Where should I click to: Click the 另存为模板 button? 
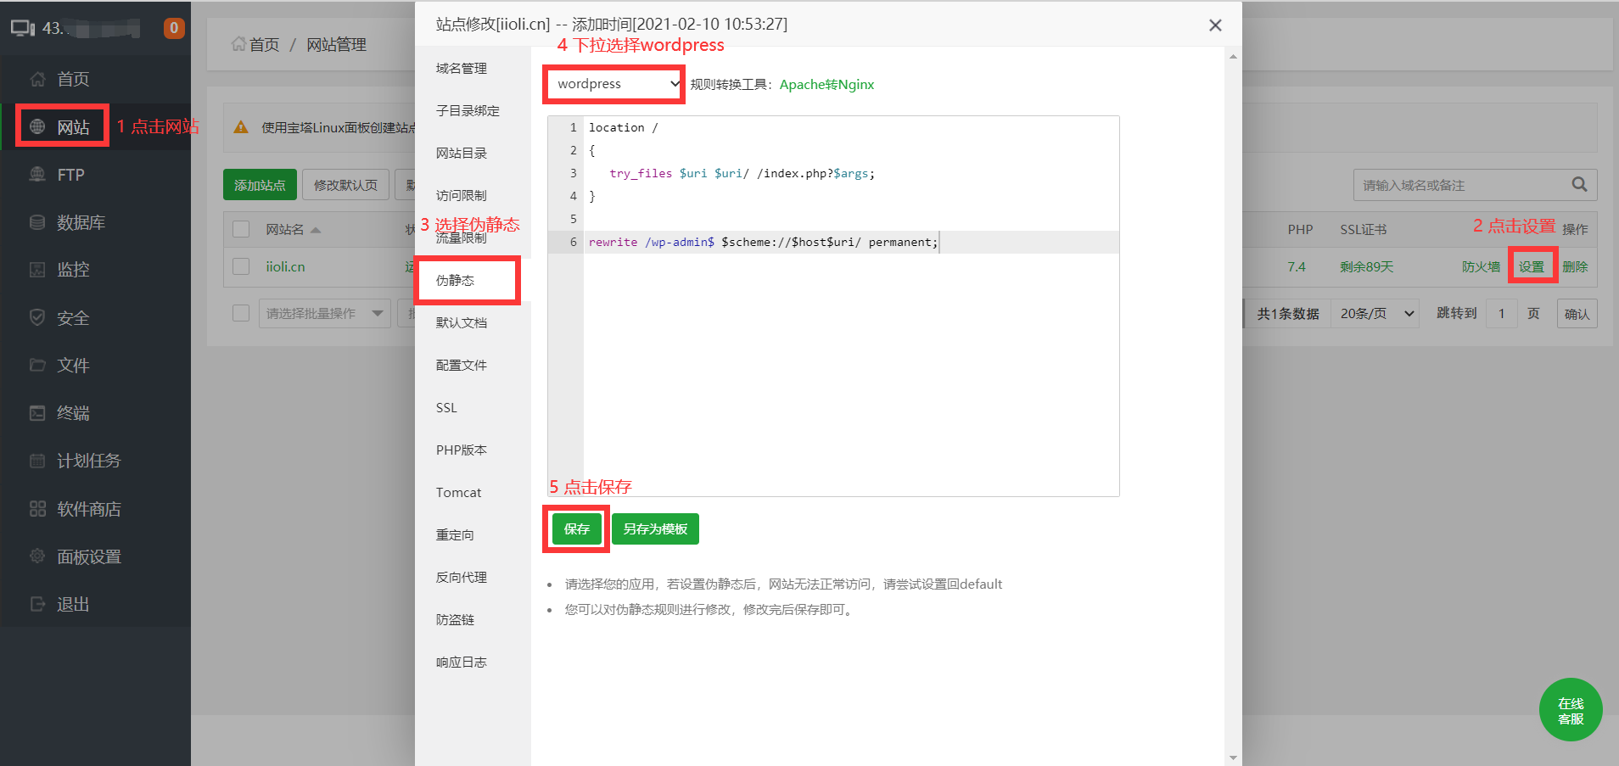(655, 528)
